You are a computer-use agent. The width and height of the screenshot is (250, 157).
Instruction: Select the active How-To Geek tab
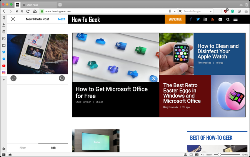coord(18,5)
